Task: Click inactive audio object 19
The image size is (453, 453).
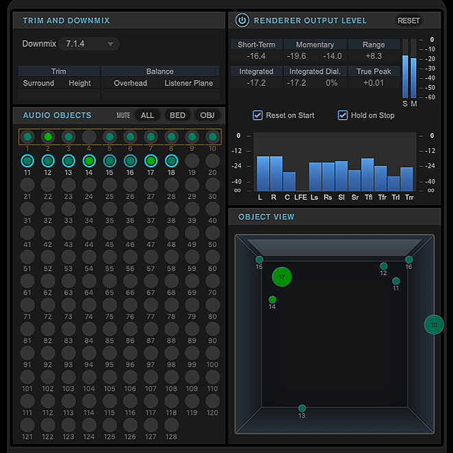Action: coord(191,161)
